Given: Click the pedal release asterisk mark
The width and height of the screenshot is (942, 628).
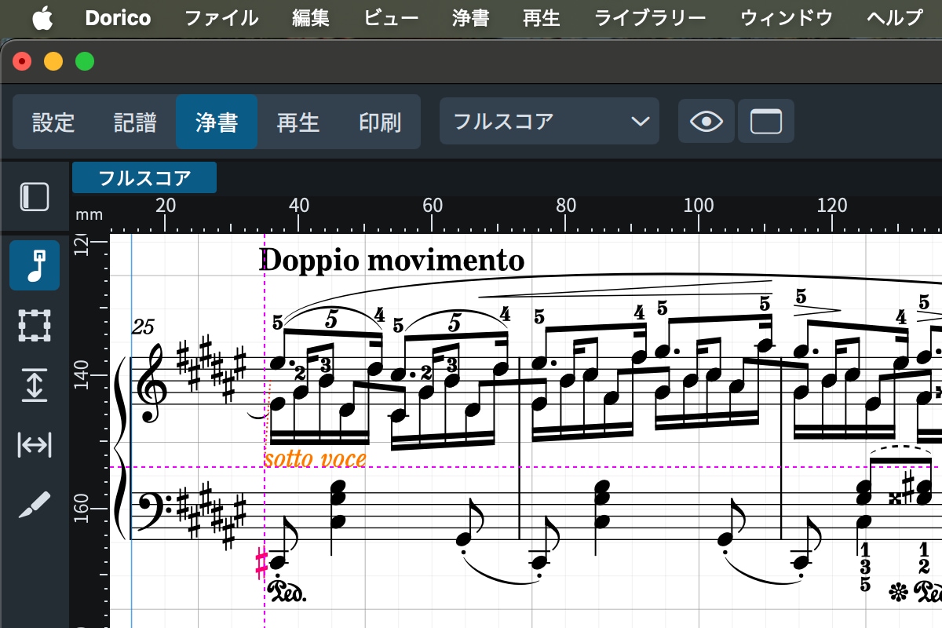Looking at the screenshot, I should pos(899,591).
